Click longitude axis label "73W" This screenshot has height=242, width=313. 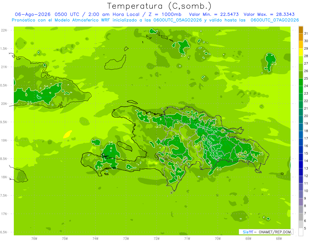point(126,239)
